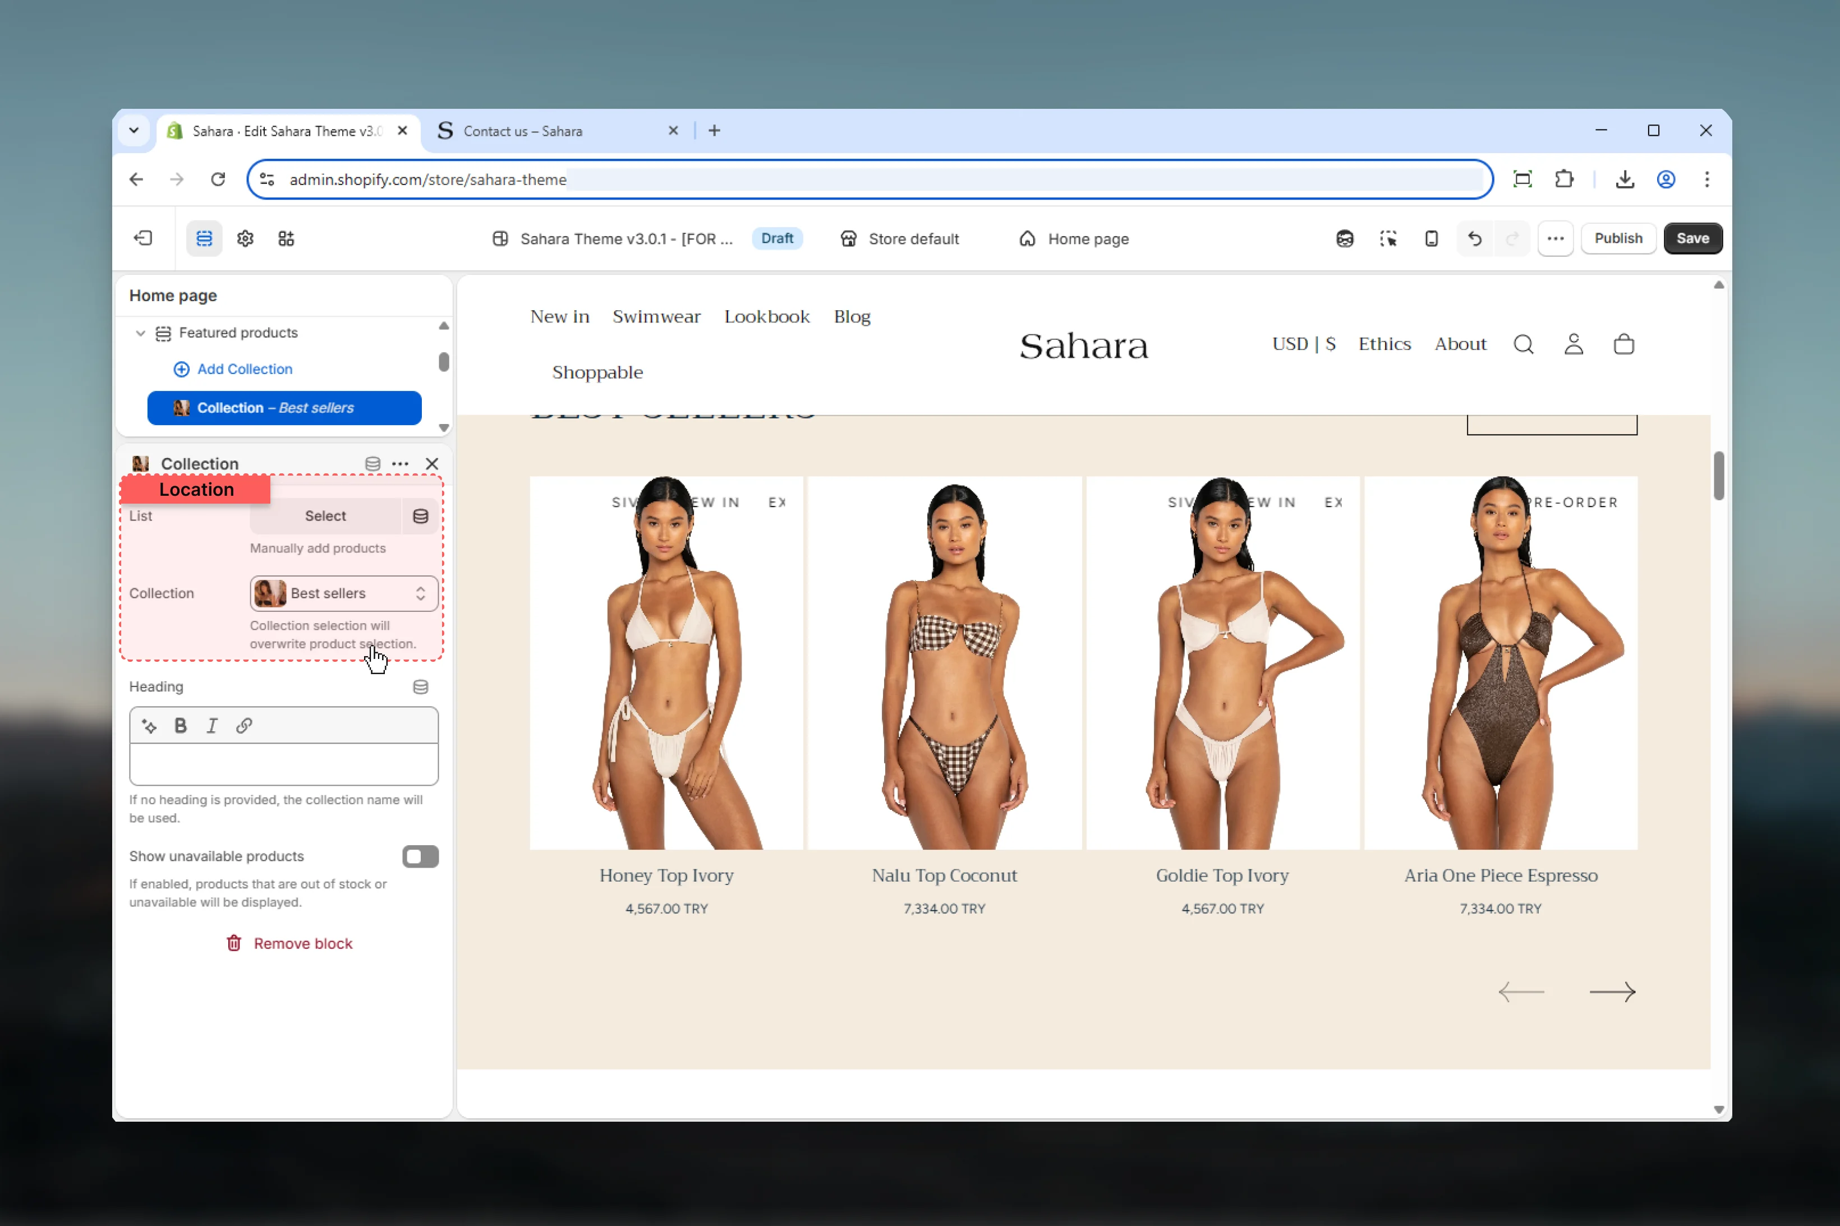The image size is (1840, 1226).
Task: Toggle Show unavailable products switch
Action: coord(421,857)
